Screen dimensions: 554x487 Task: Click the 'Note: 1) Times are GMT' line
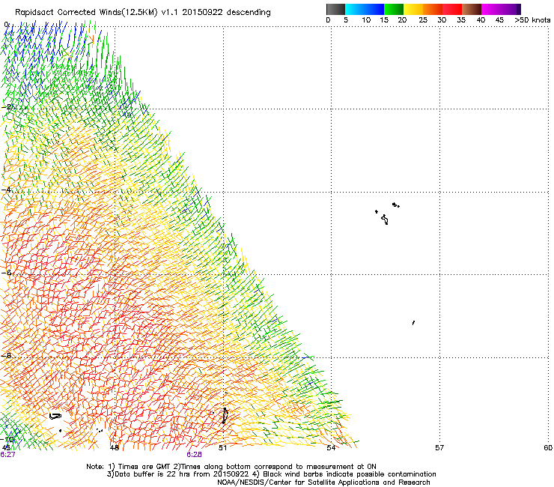[x=231, y=467]
